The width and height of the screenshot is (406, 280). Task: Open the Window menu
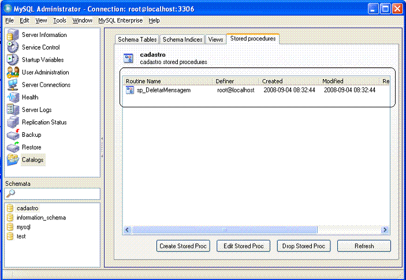point(83,20)
